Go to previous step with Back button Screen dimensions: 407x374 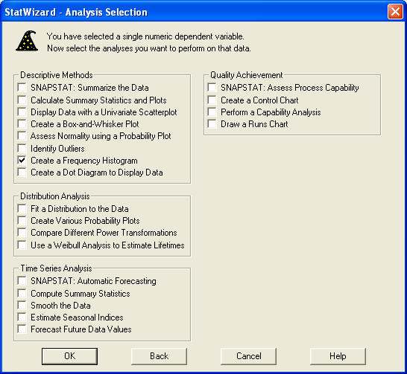tap(159, 356)
